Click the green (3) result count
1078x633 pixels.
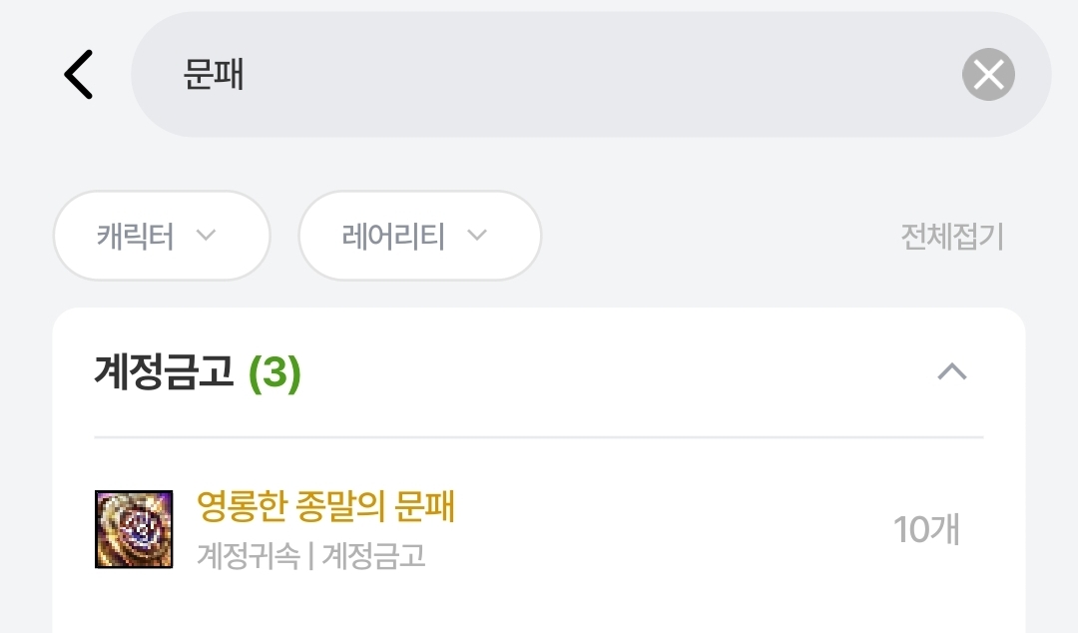pyautogui.click(x=274, y=372)
